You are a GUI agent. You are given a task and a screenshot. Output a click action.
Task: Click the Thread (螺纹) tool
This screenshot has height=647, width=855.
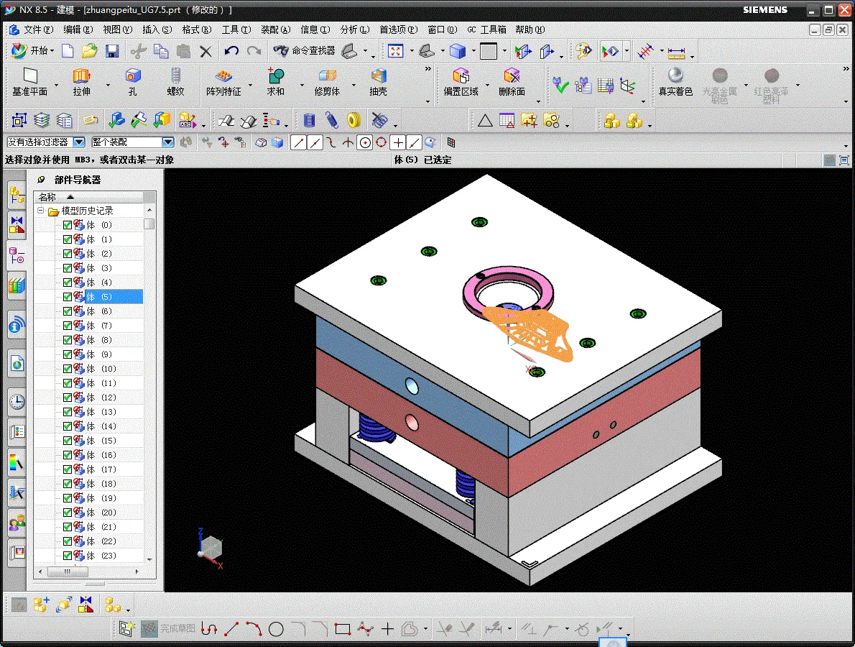pyautogui.click(x=175, y=83)
